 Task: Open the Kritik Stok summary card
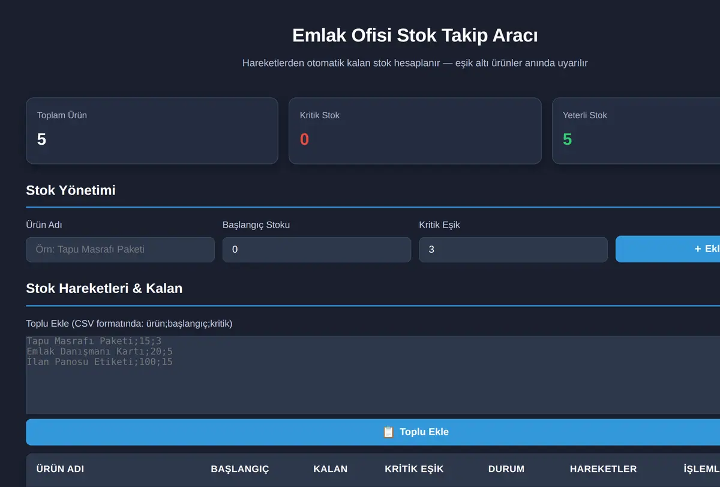pyautogui.click(x=415, y=131)
